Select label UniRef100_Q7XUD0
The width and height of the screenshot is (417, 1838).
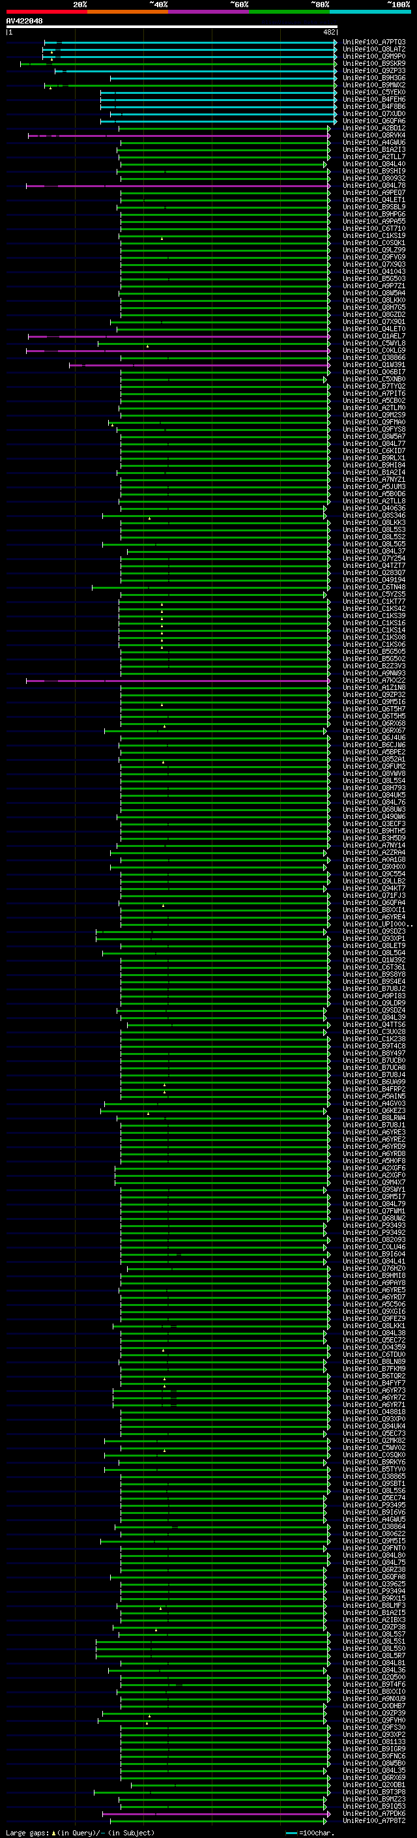click(374, 113)
